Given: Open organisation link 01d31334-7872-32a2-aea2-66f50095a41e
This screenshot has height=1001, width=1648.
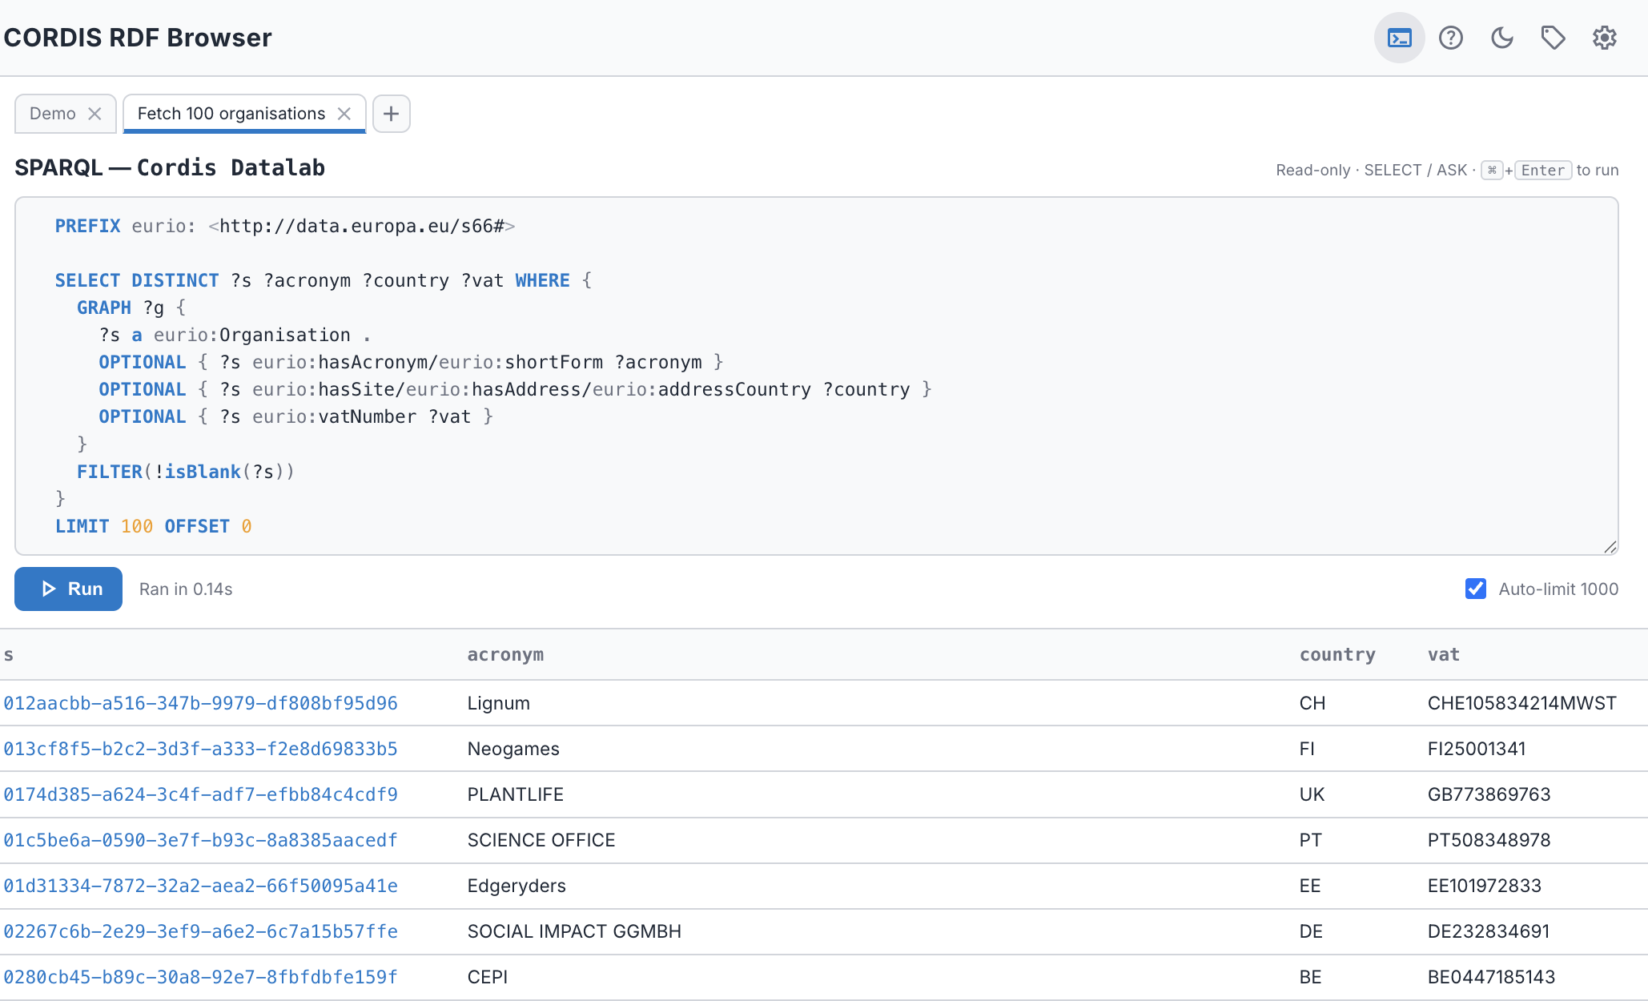Looking at the screenshot, I should pyautogui.click(x=200, y=886).
